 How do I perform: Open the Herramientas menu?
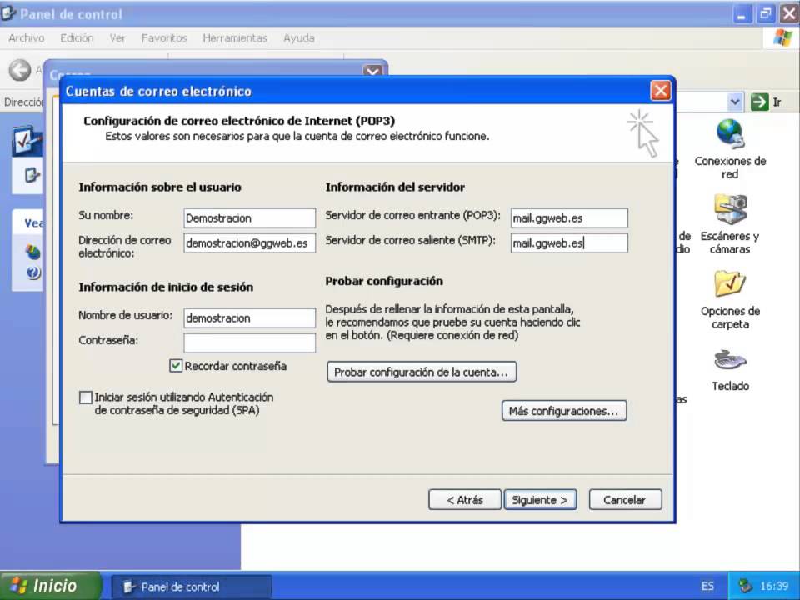coord(235,38)
